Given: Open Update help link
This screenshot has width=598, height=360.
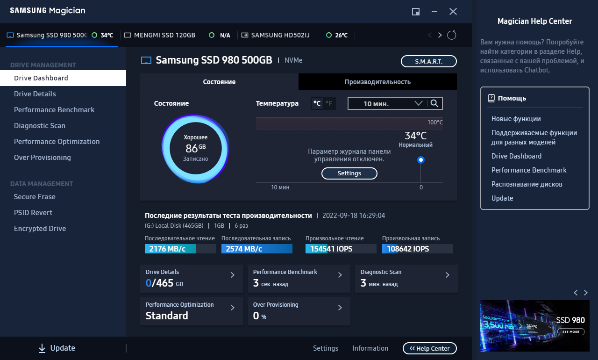Looking at the screenshot, I should [502, 198].
